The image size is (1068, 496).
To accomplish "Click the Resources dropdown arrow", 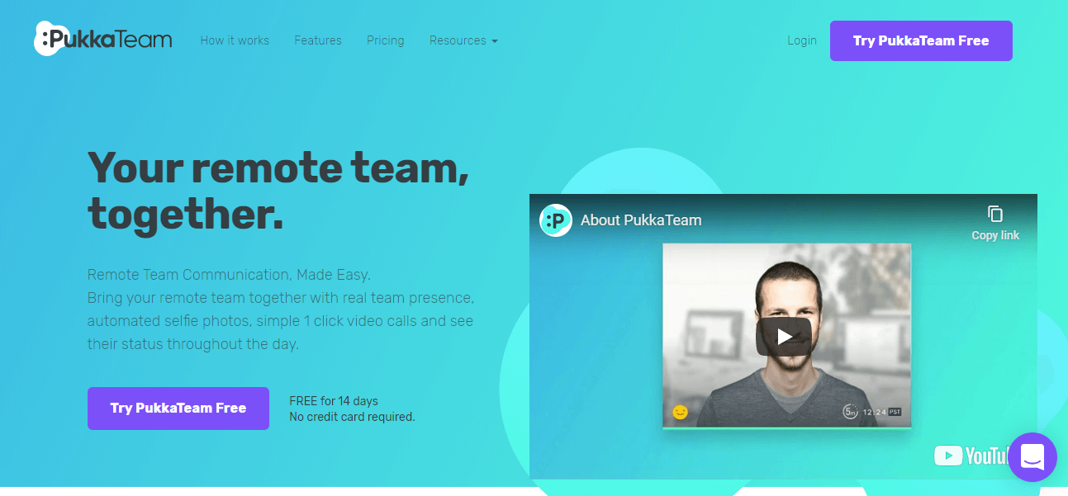I will click(494, 41).
